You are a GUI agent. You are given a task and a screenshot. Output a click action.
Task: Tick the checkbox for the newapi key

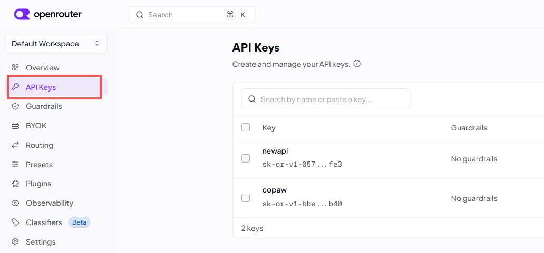(x=246, y=158)
